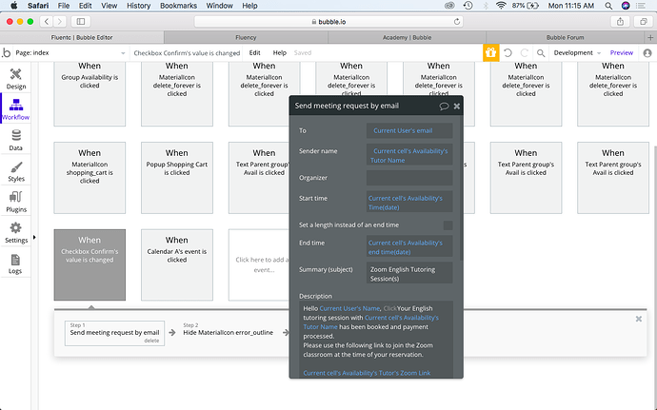
Task: Select the Popup Shopping Cart is clicked event
Action: 177,178
